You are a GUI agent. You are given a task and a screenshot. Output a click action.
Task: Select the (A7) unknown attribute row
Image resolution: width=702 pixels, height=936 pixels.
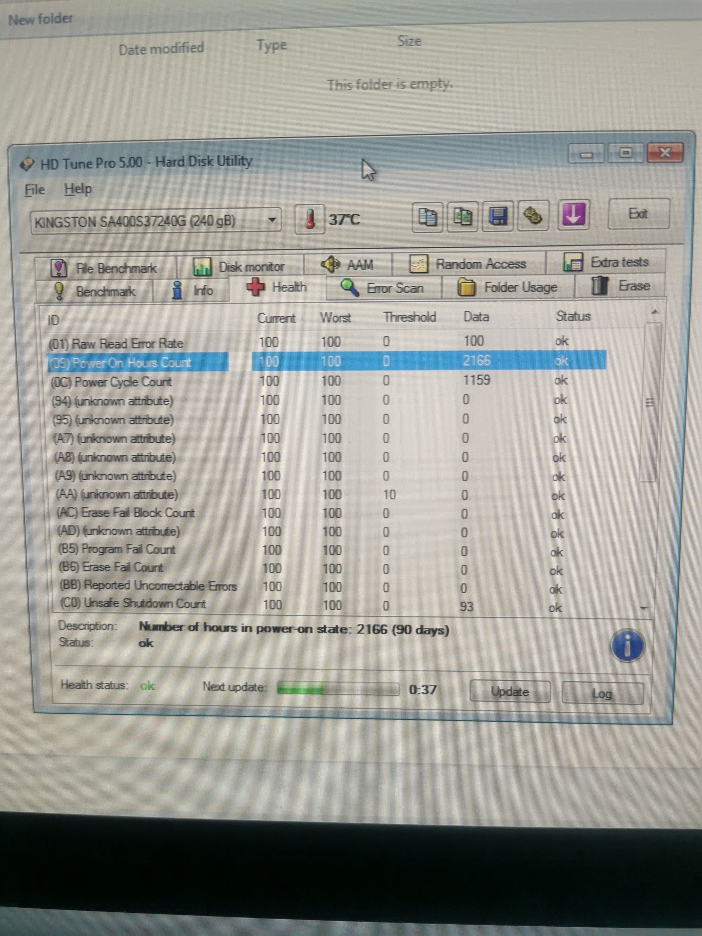tap(327, 438)
